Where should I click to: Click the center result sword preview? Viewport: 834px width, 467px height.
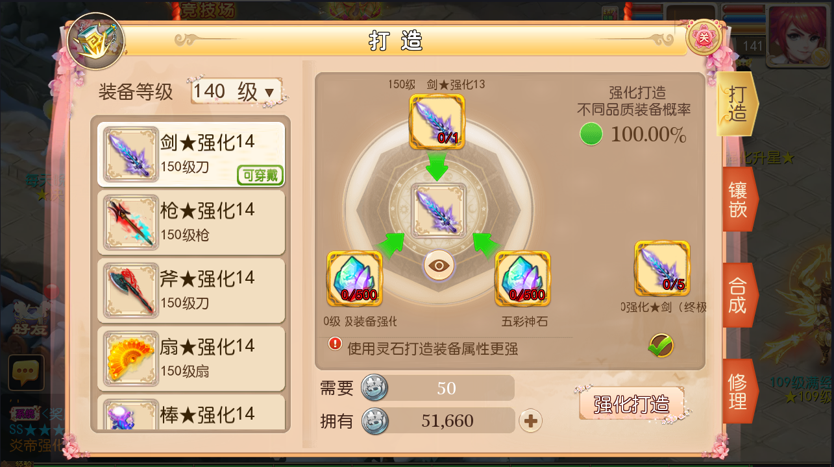coord(439,210)
